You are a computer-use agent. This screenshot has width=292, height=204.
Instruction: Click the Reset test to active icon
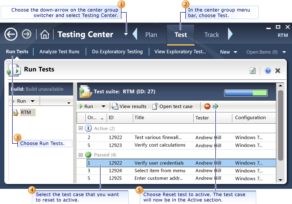tap(215, 106)
